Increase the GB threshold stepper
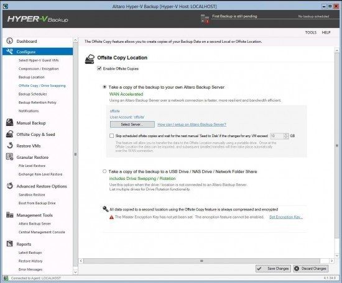342x283 pixels. click(x=286, y=134)
